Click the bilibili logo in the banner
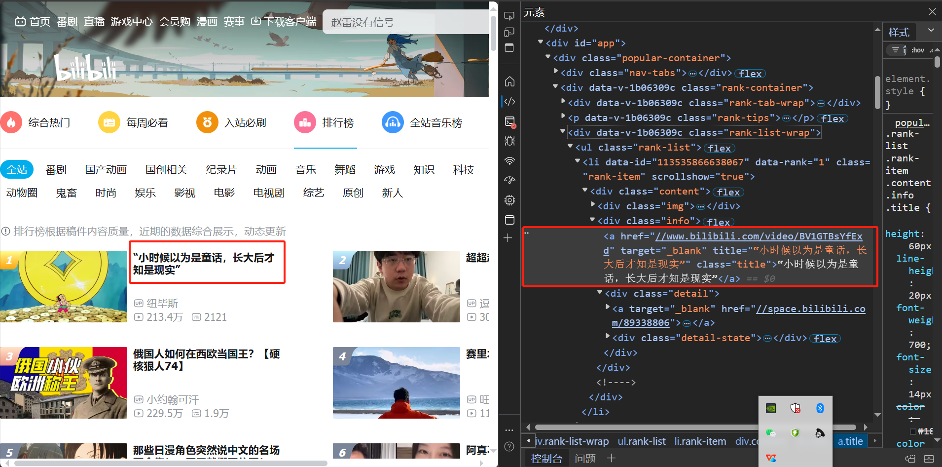Screen dimensions: 942x467 [x=85, y=68]
